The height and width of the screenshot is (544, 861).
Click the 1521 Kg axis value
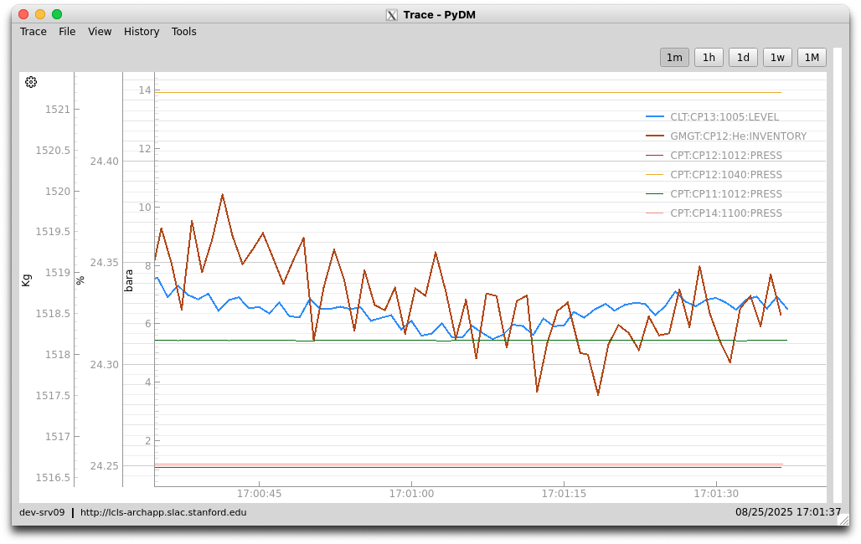tap(58, 110)
